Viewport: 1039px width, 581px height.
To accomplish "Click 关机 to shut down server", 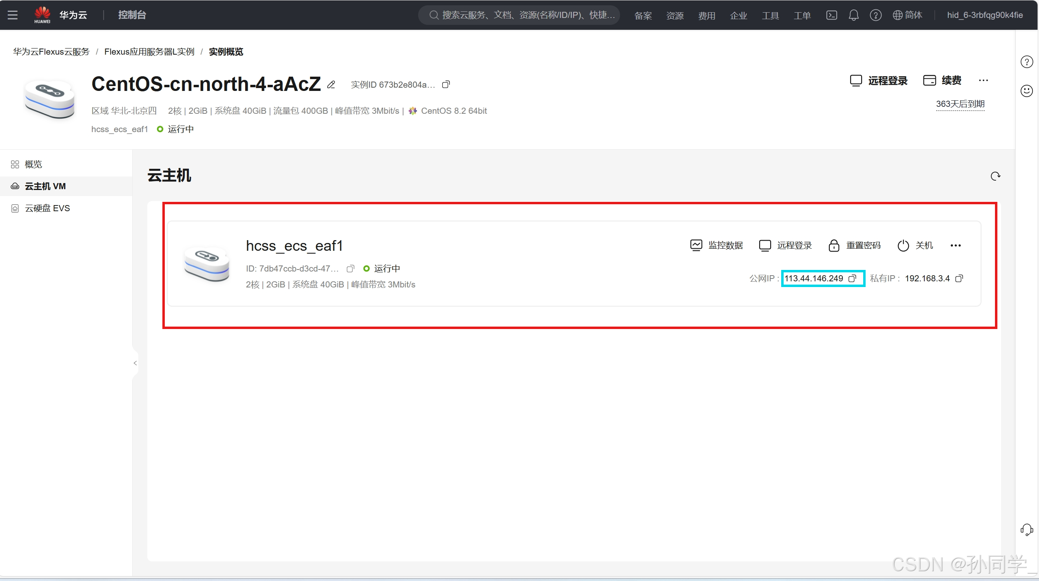I will click(915, 245).
